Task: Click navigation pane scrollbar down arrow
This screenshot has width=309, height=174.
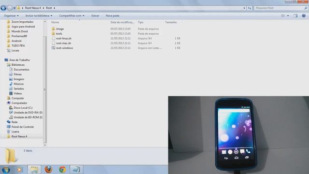Action: 45,145
